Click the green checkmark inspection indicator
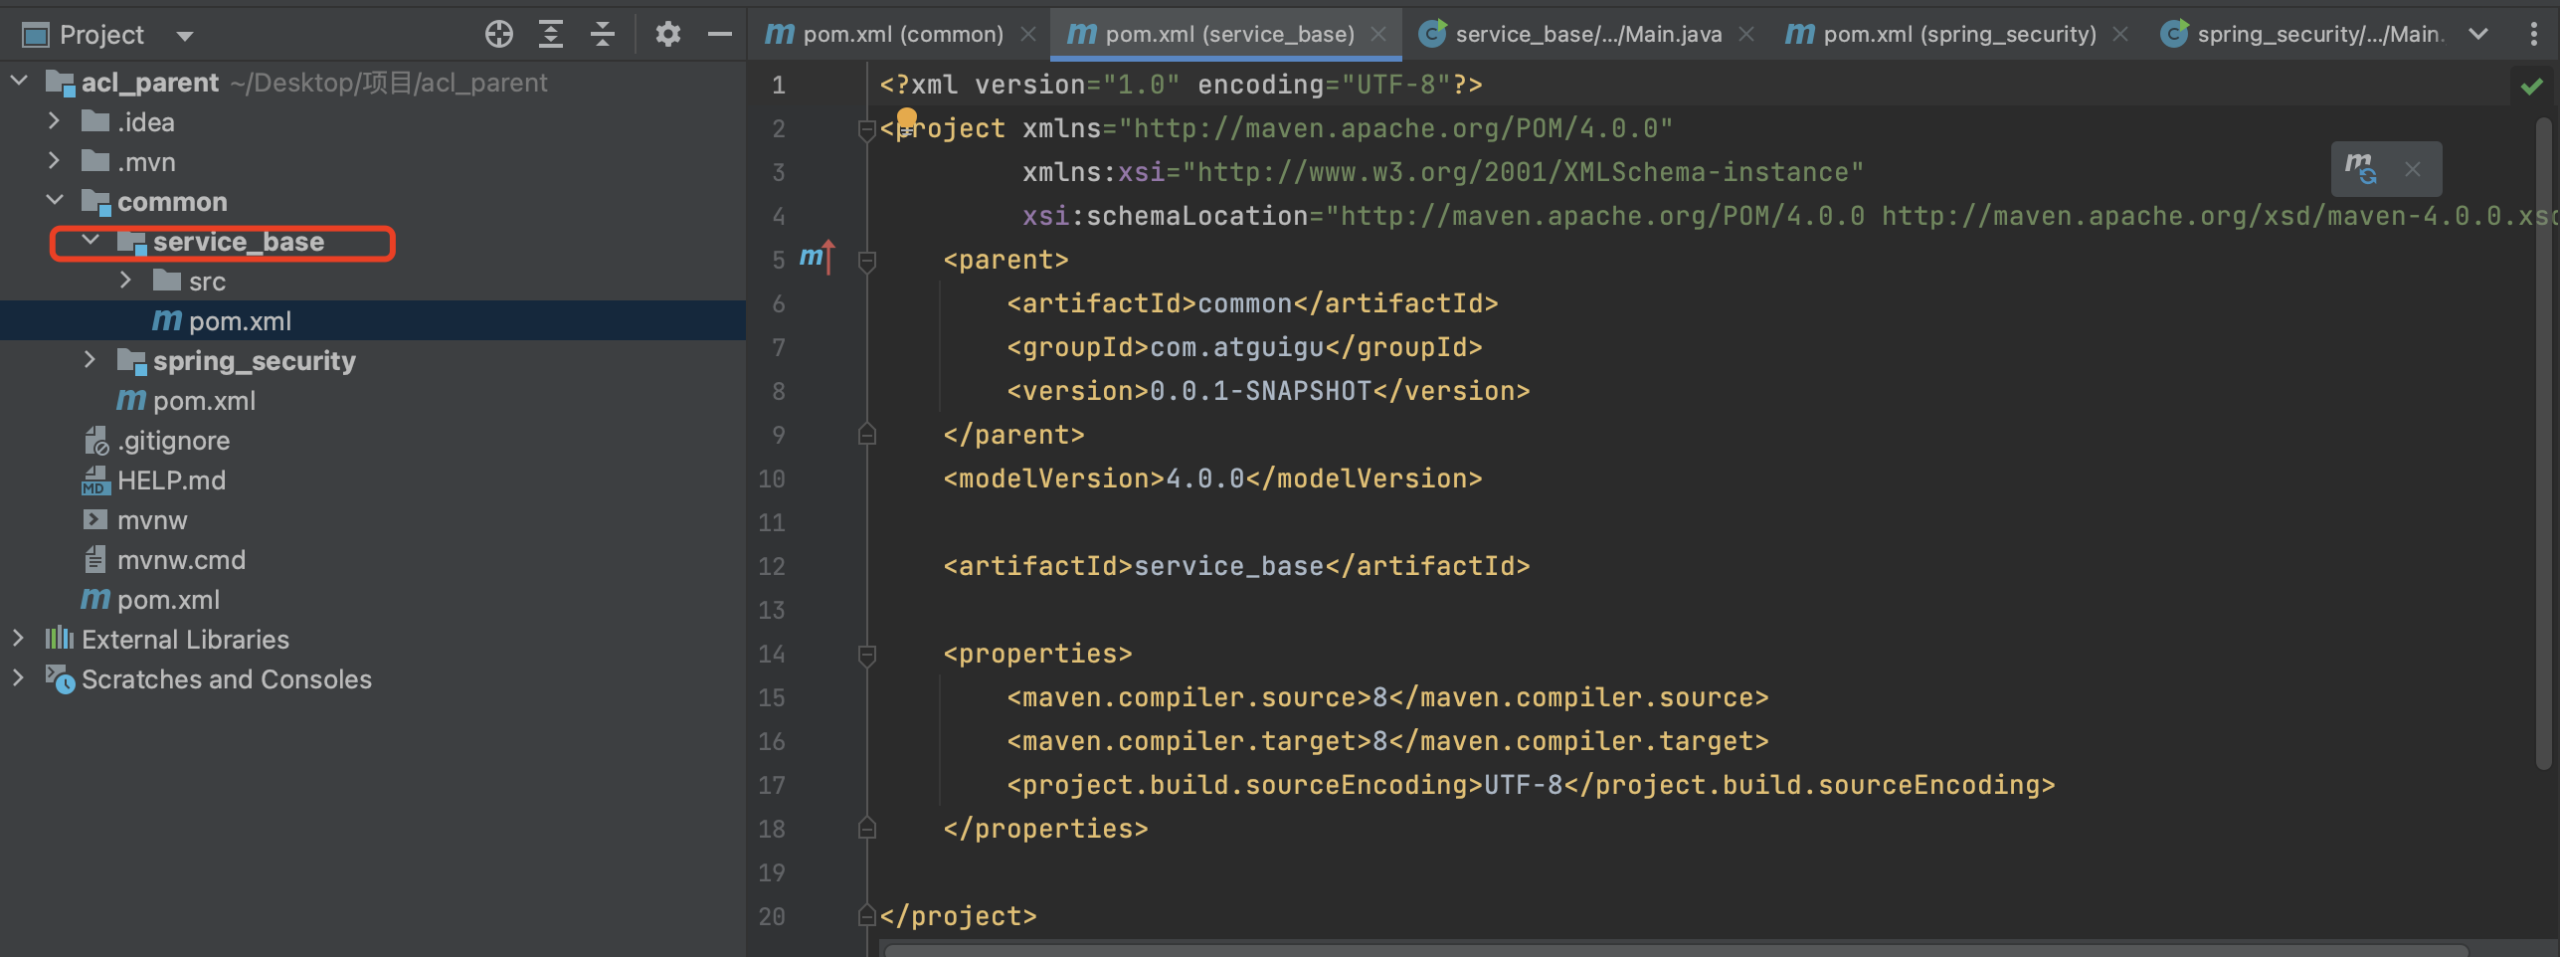The image size is (2560, 957). point(2531,88)
